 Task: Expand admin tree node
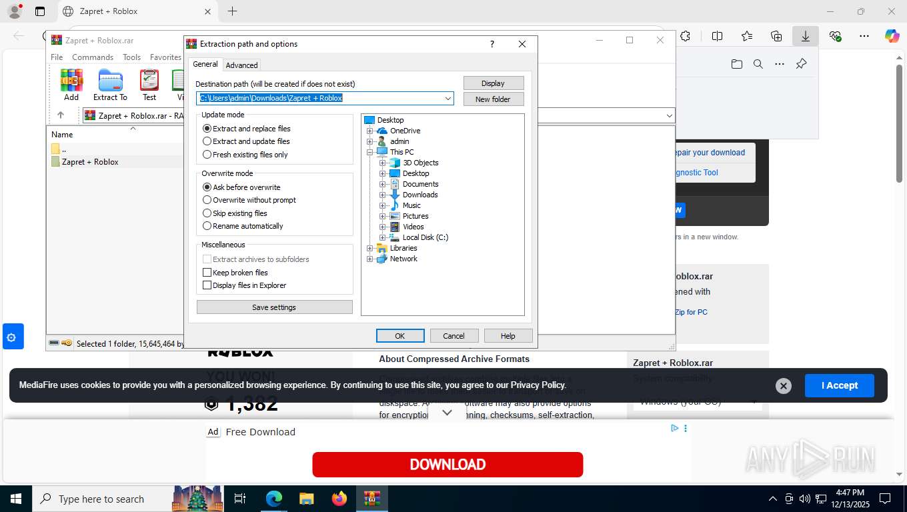tap(370, 141)
